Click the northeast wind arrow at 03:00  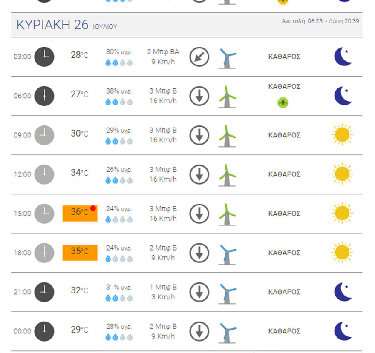pos(199,57)
